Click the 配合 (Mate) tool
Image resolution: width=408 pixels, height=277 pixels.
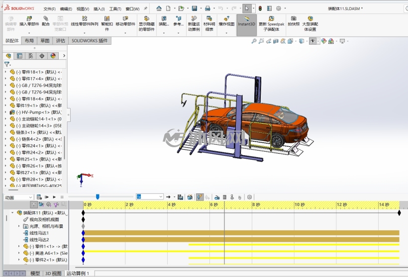click(x=46, y=21)
